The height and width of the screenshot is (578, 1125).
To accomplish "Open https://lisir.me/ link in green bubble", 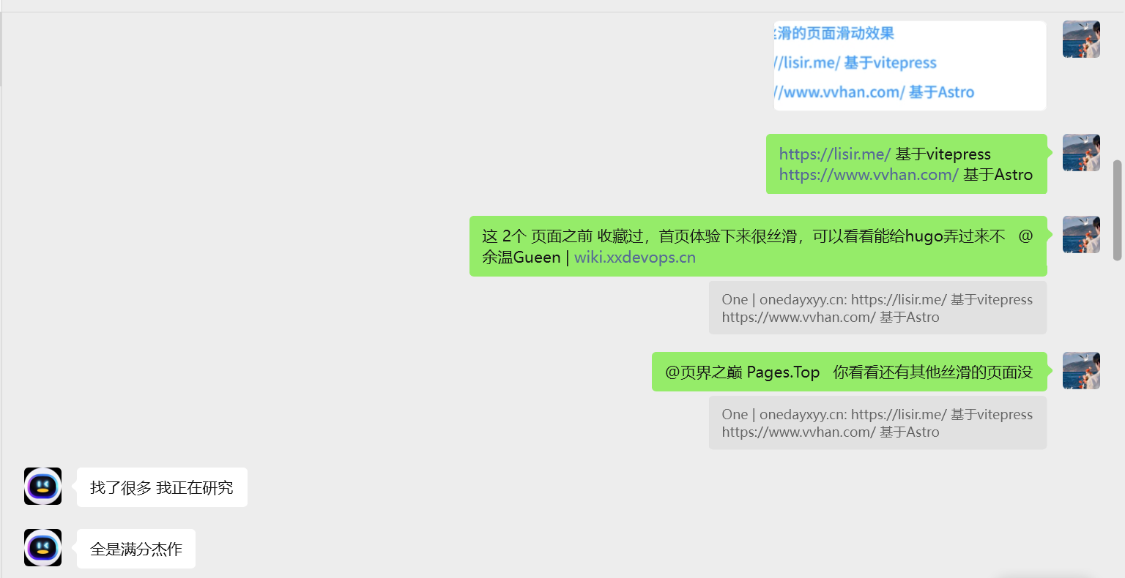I will [x=834, y=154].
